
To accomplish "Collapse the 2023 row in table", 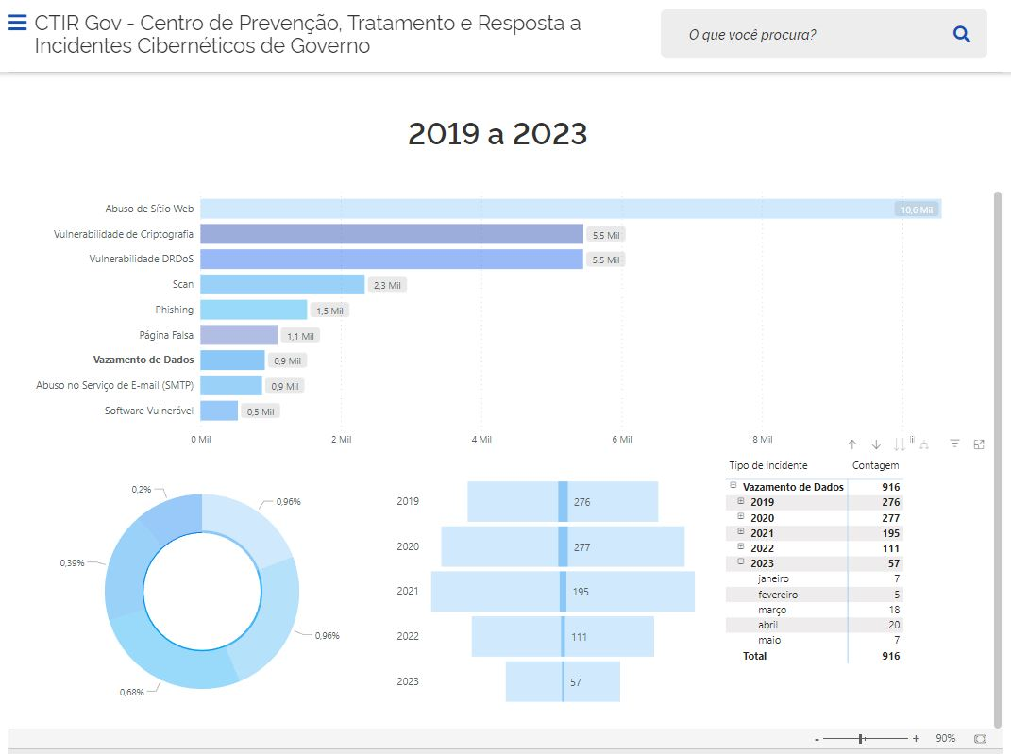I will [x=741, y=562].
